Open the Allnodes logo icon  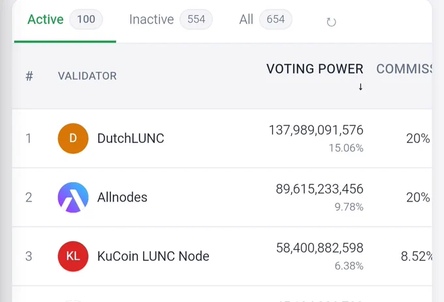(x=73, y=198)
